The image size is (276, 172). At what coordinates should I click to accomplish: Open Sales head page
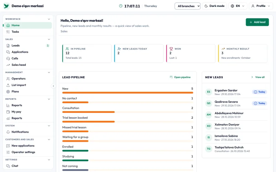coord(28,65)
